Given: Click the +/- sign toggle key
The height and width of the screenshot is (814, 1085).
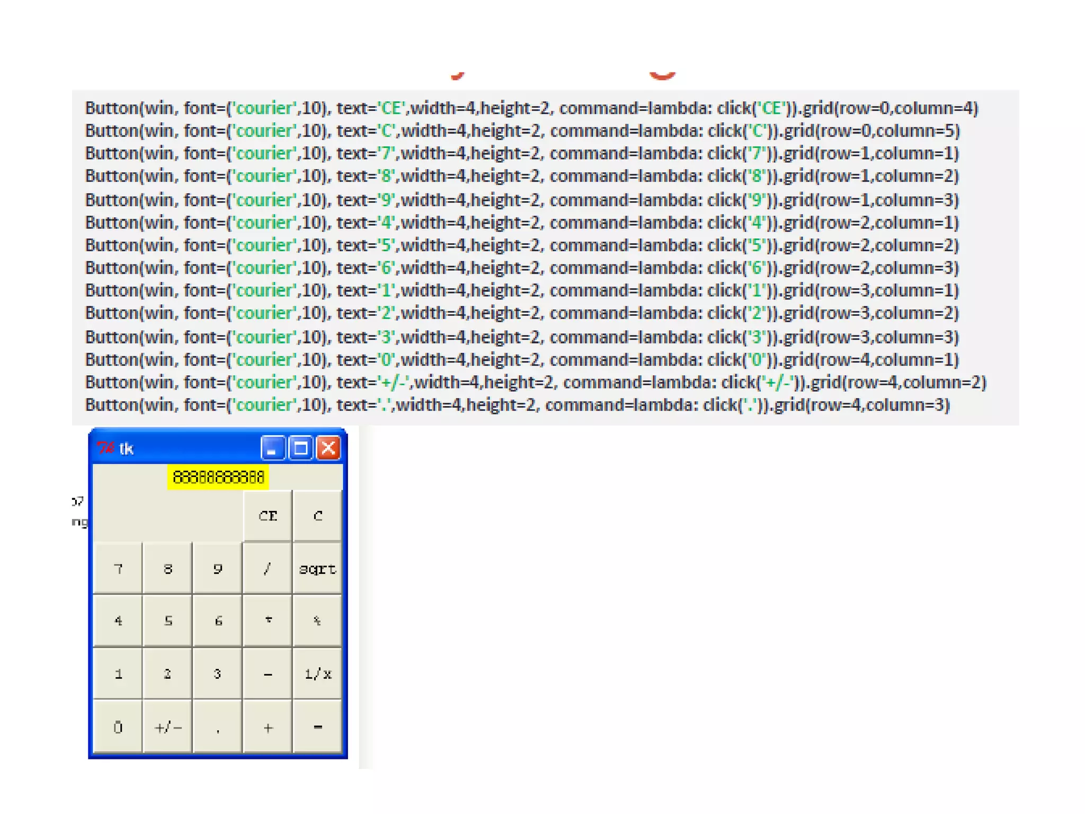Looking at the screenshot, I should (167, 727).
